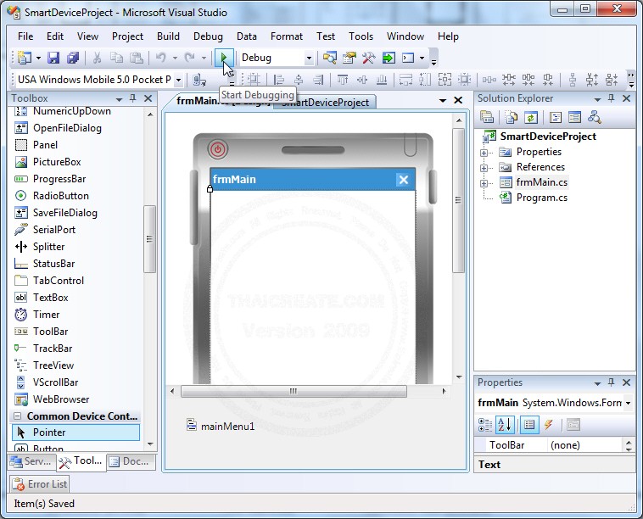This screenshot has width=643, height=519.
Task: Open the Tools menu
Action: tap(361, 36)
